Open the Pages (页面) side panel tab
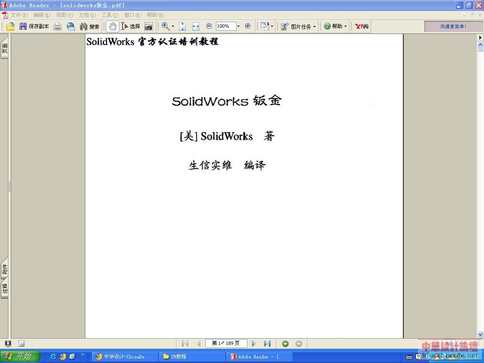This screenshot has width=484, height=363. pyautogui.click(x=5, y=48)
